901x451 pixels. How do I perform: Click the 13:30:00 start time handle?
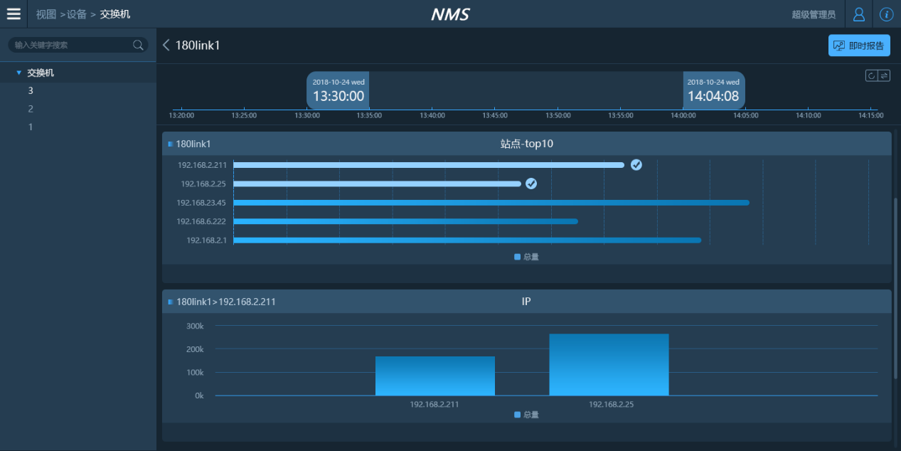click(x=338, y=91)
